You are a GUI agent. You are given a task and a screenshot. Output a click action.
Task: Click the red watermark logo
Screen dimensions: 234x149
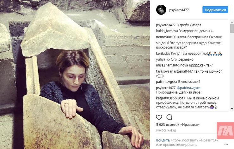(225, 130)
